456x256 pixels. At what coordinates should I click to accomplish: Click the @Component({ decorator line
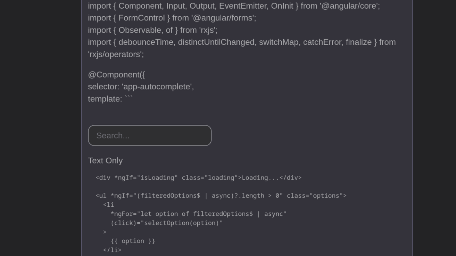pos(116,75)
